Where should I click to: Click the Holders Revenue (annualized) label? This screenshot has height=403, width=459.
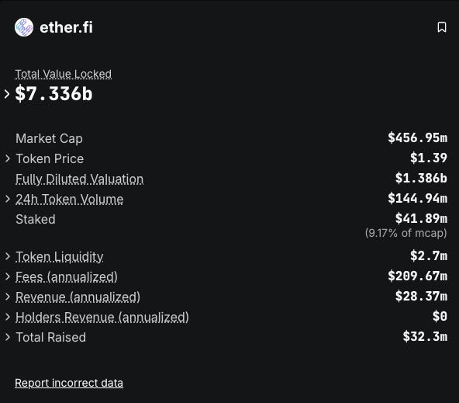pos(102,318)
